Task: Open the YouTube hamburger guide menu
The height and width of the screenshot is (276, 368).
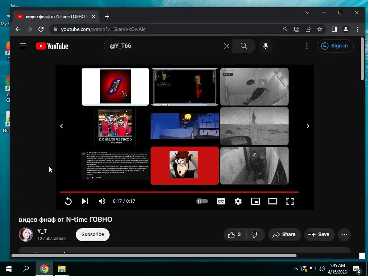Action: [x=23, y=46]
